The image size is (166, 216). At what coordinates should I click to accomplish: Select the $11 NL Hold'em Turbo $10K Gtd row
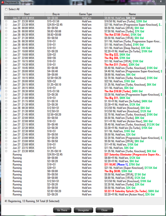(x=83, y=45)
